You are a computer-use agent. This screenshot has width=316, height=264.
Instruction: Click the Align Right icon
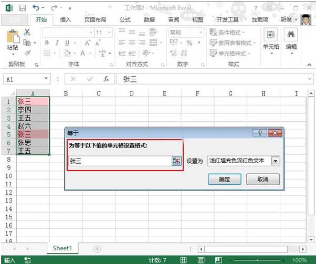[x=142, y=43]
